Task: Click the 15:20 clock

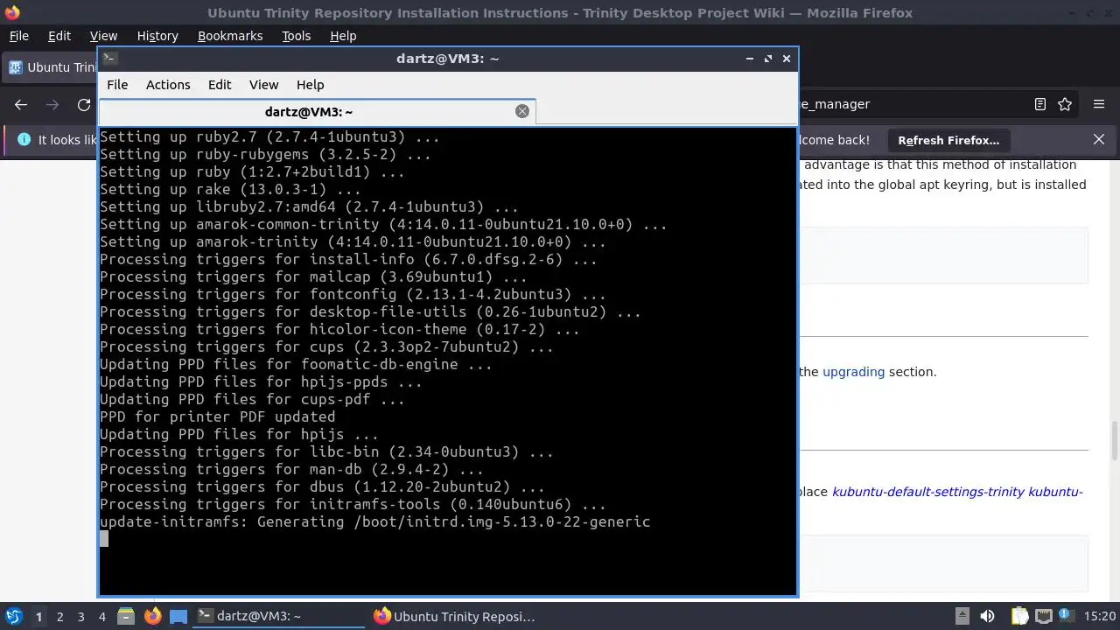Action: coord(1100,616)
